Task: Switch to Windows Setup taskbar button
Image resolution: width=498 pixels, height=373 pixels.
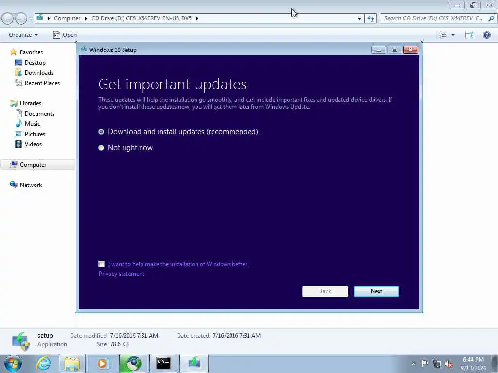Action: click(194, 363)
